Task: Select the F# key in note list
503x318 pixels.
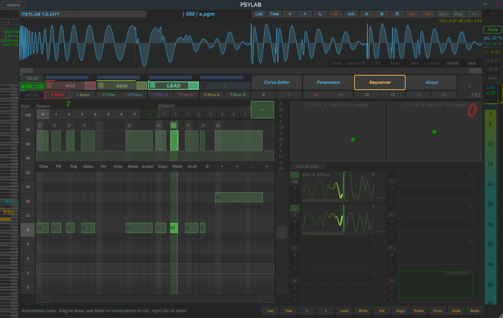Action: pyautogui.click(x=281, y=157)
